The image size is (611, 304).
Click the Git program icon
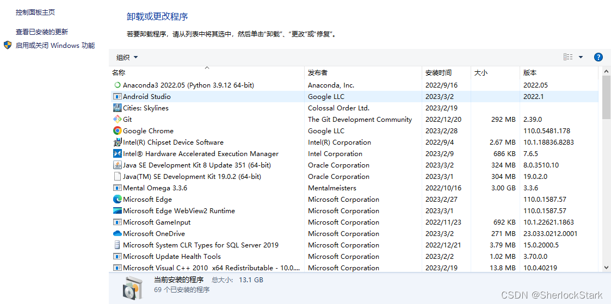117,120
